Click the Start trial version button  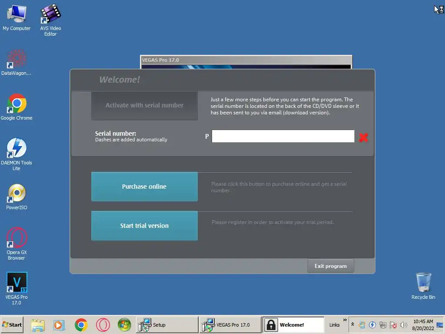click(x=144, y=226)
